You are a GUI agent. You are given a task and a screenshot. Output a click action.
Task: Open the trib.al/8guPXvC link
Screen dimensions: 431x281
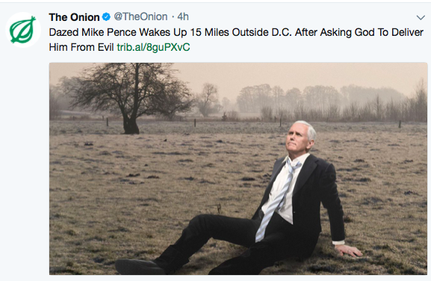click(x=153, y=47)
